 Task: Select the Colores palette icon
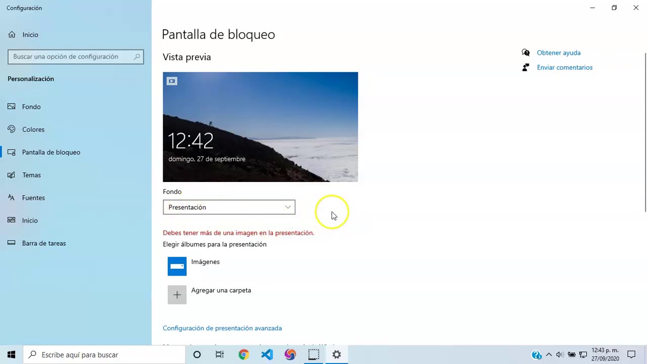coord(12,129)
